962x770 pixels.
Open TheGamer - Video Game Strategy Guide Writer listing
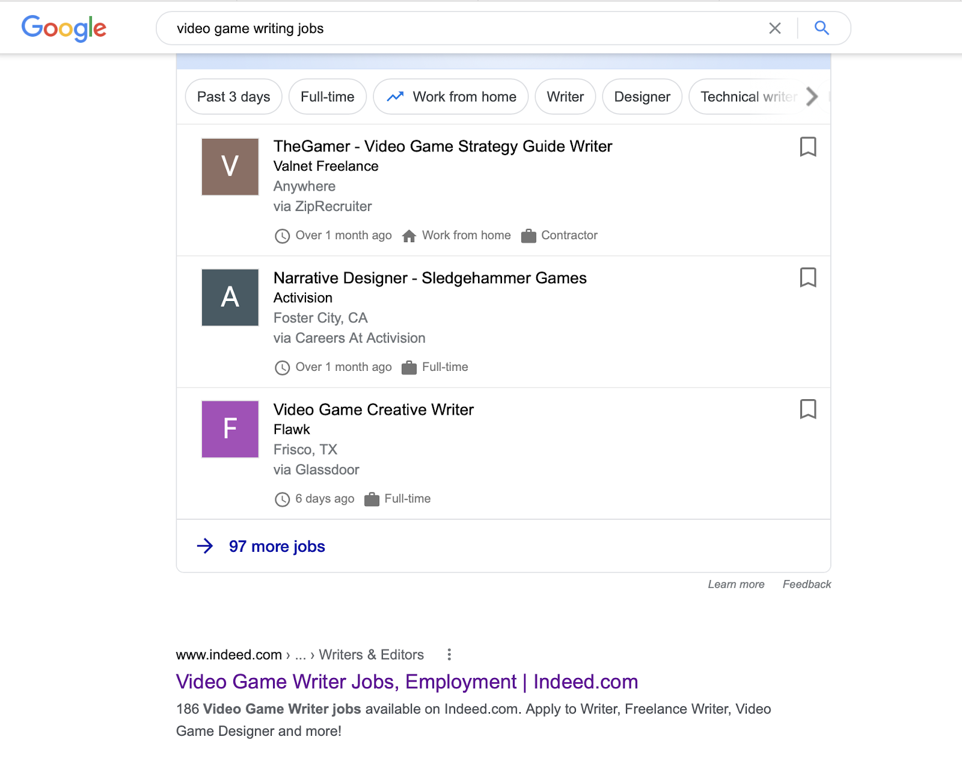(443, 146)
